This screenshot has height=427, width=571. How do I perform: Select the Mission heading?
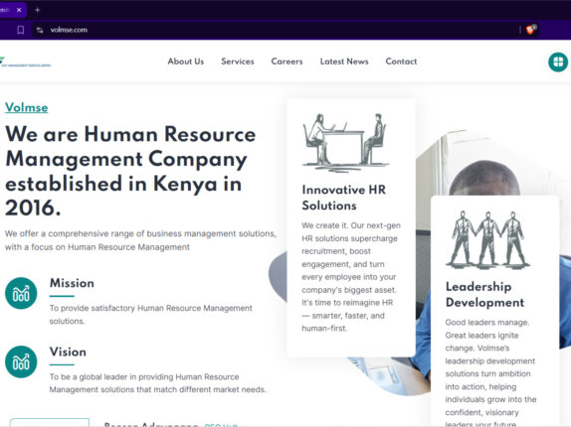72,283
